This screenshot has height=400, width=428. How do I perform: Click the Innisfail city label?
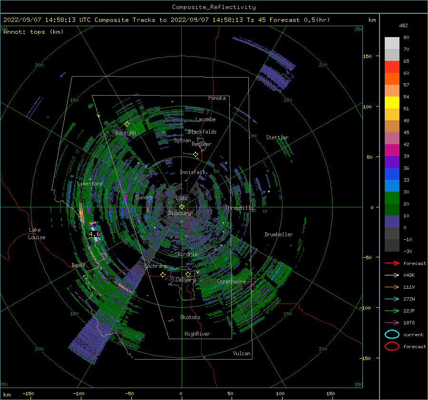[192, 172]
